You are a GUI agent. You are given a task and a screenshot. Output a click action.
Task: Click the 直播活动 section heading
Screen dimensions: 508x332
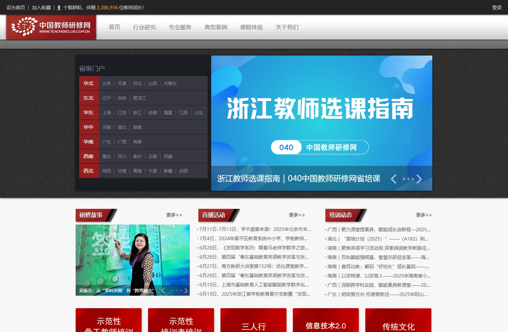click(x=214, y=215)
